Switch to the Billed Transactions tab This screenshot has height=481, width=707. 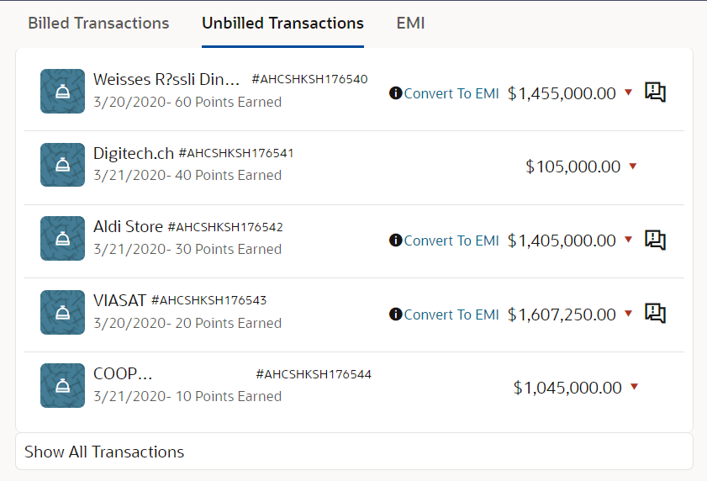click(98, 24)
